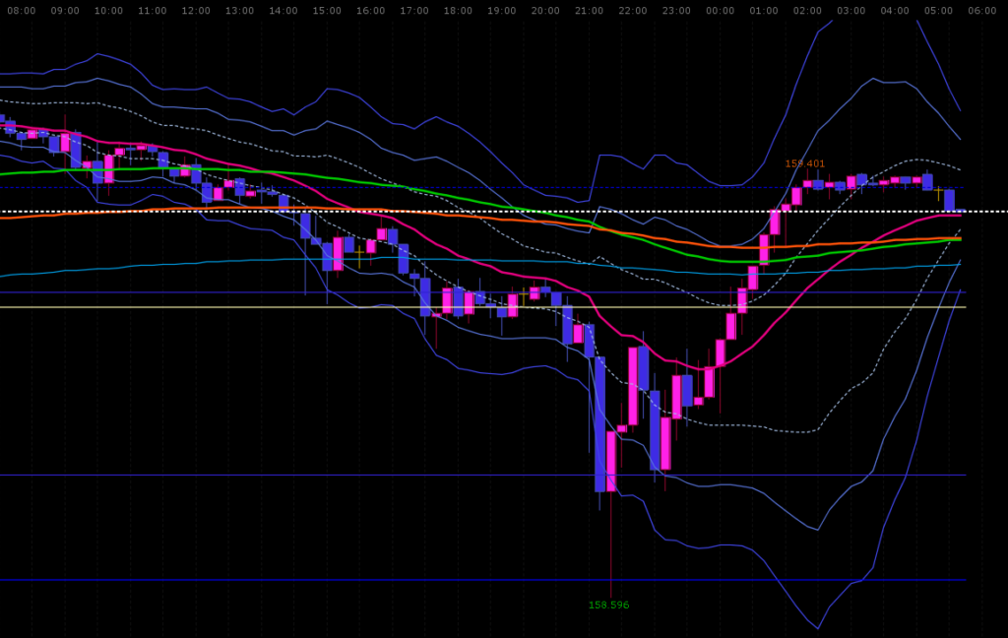
Task: Click the green 158.596 low price label
Action: [x=608, y=606]
